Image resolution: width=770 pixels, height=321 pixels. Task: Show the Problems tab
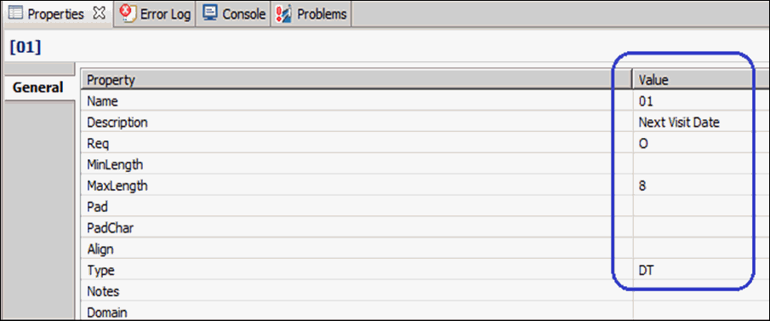point(311,14)
